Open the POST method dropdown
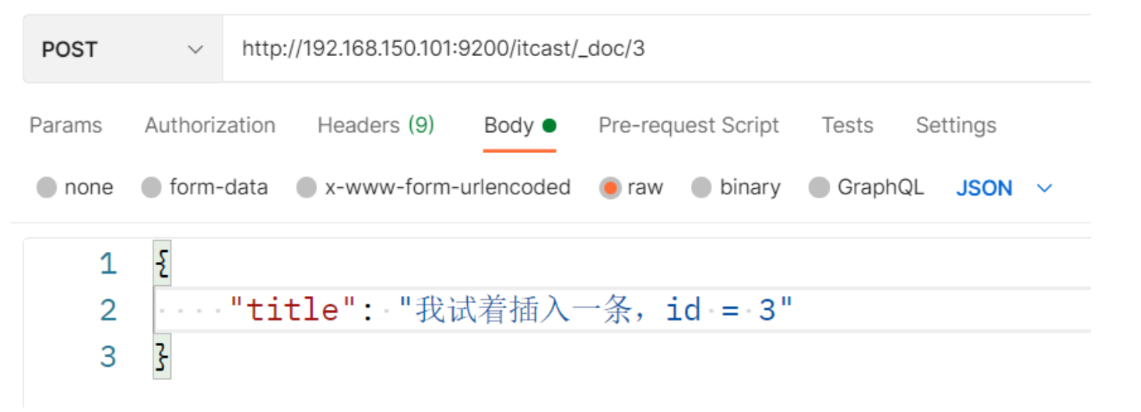 [122, 50]
